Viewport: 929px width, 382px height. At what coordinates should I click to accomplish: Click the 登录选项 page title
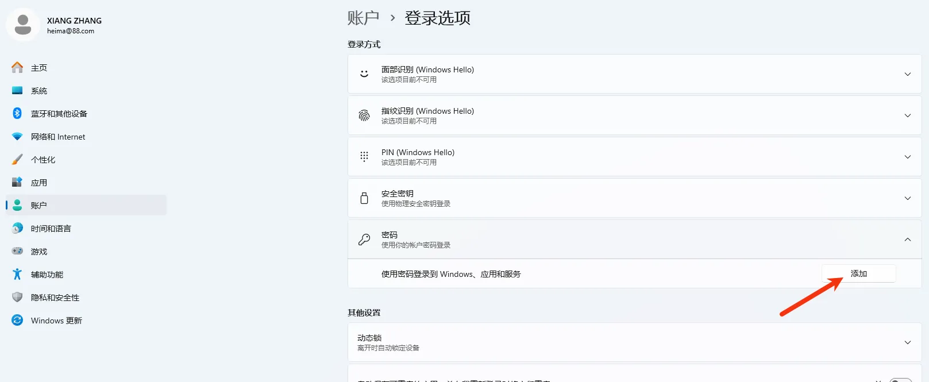coord(438,18)
